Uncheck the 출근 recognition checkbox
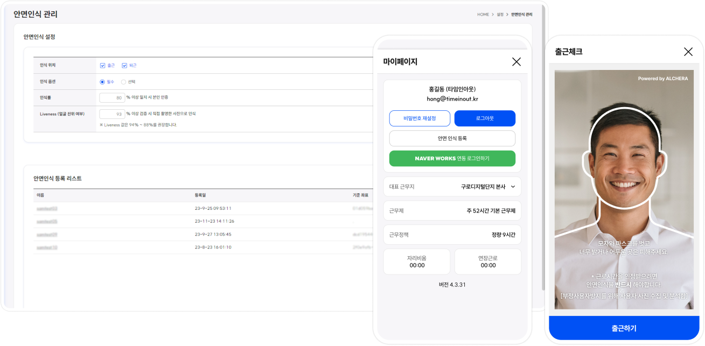Screen dimensions: 705x346 click(102, 64)
